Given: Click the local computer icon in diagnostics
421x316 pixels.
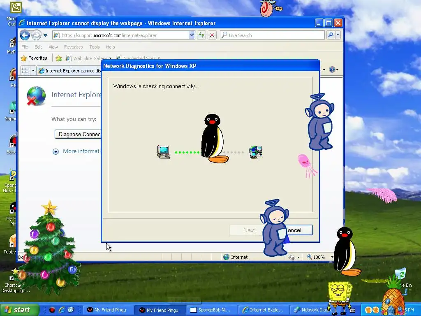Looking at the screenshot, I should pos(163,152).
